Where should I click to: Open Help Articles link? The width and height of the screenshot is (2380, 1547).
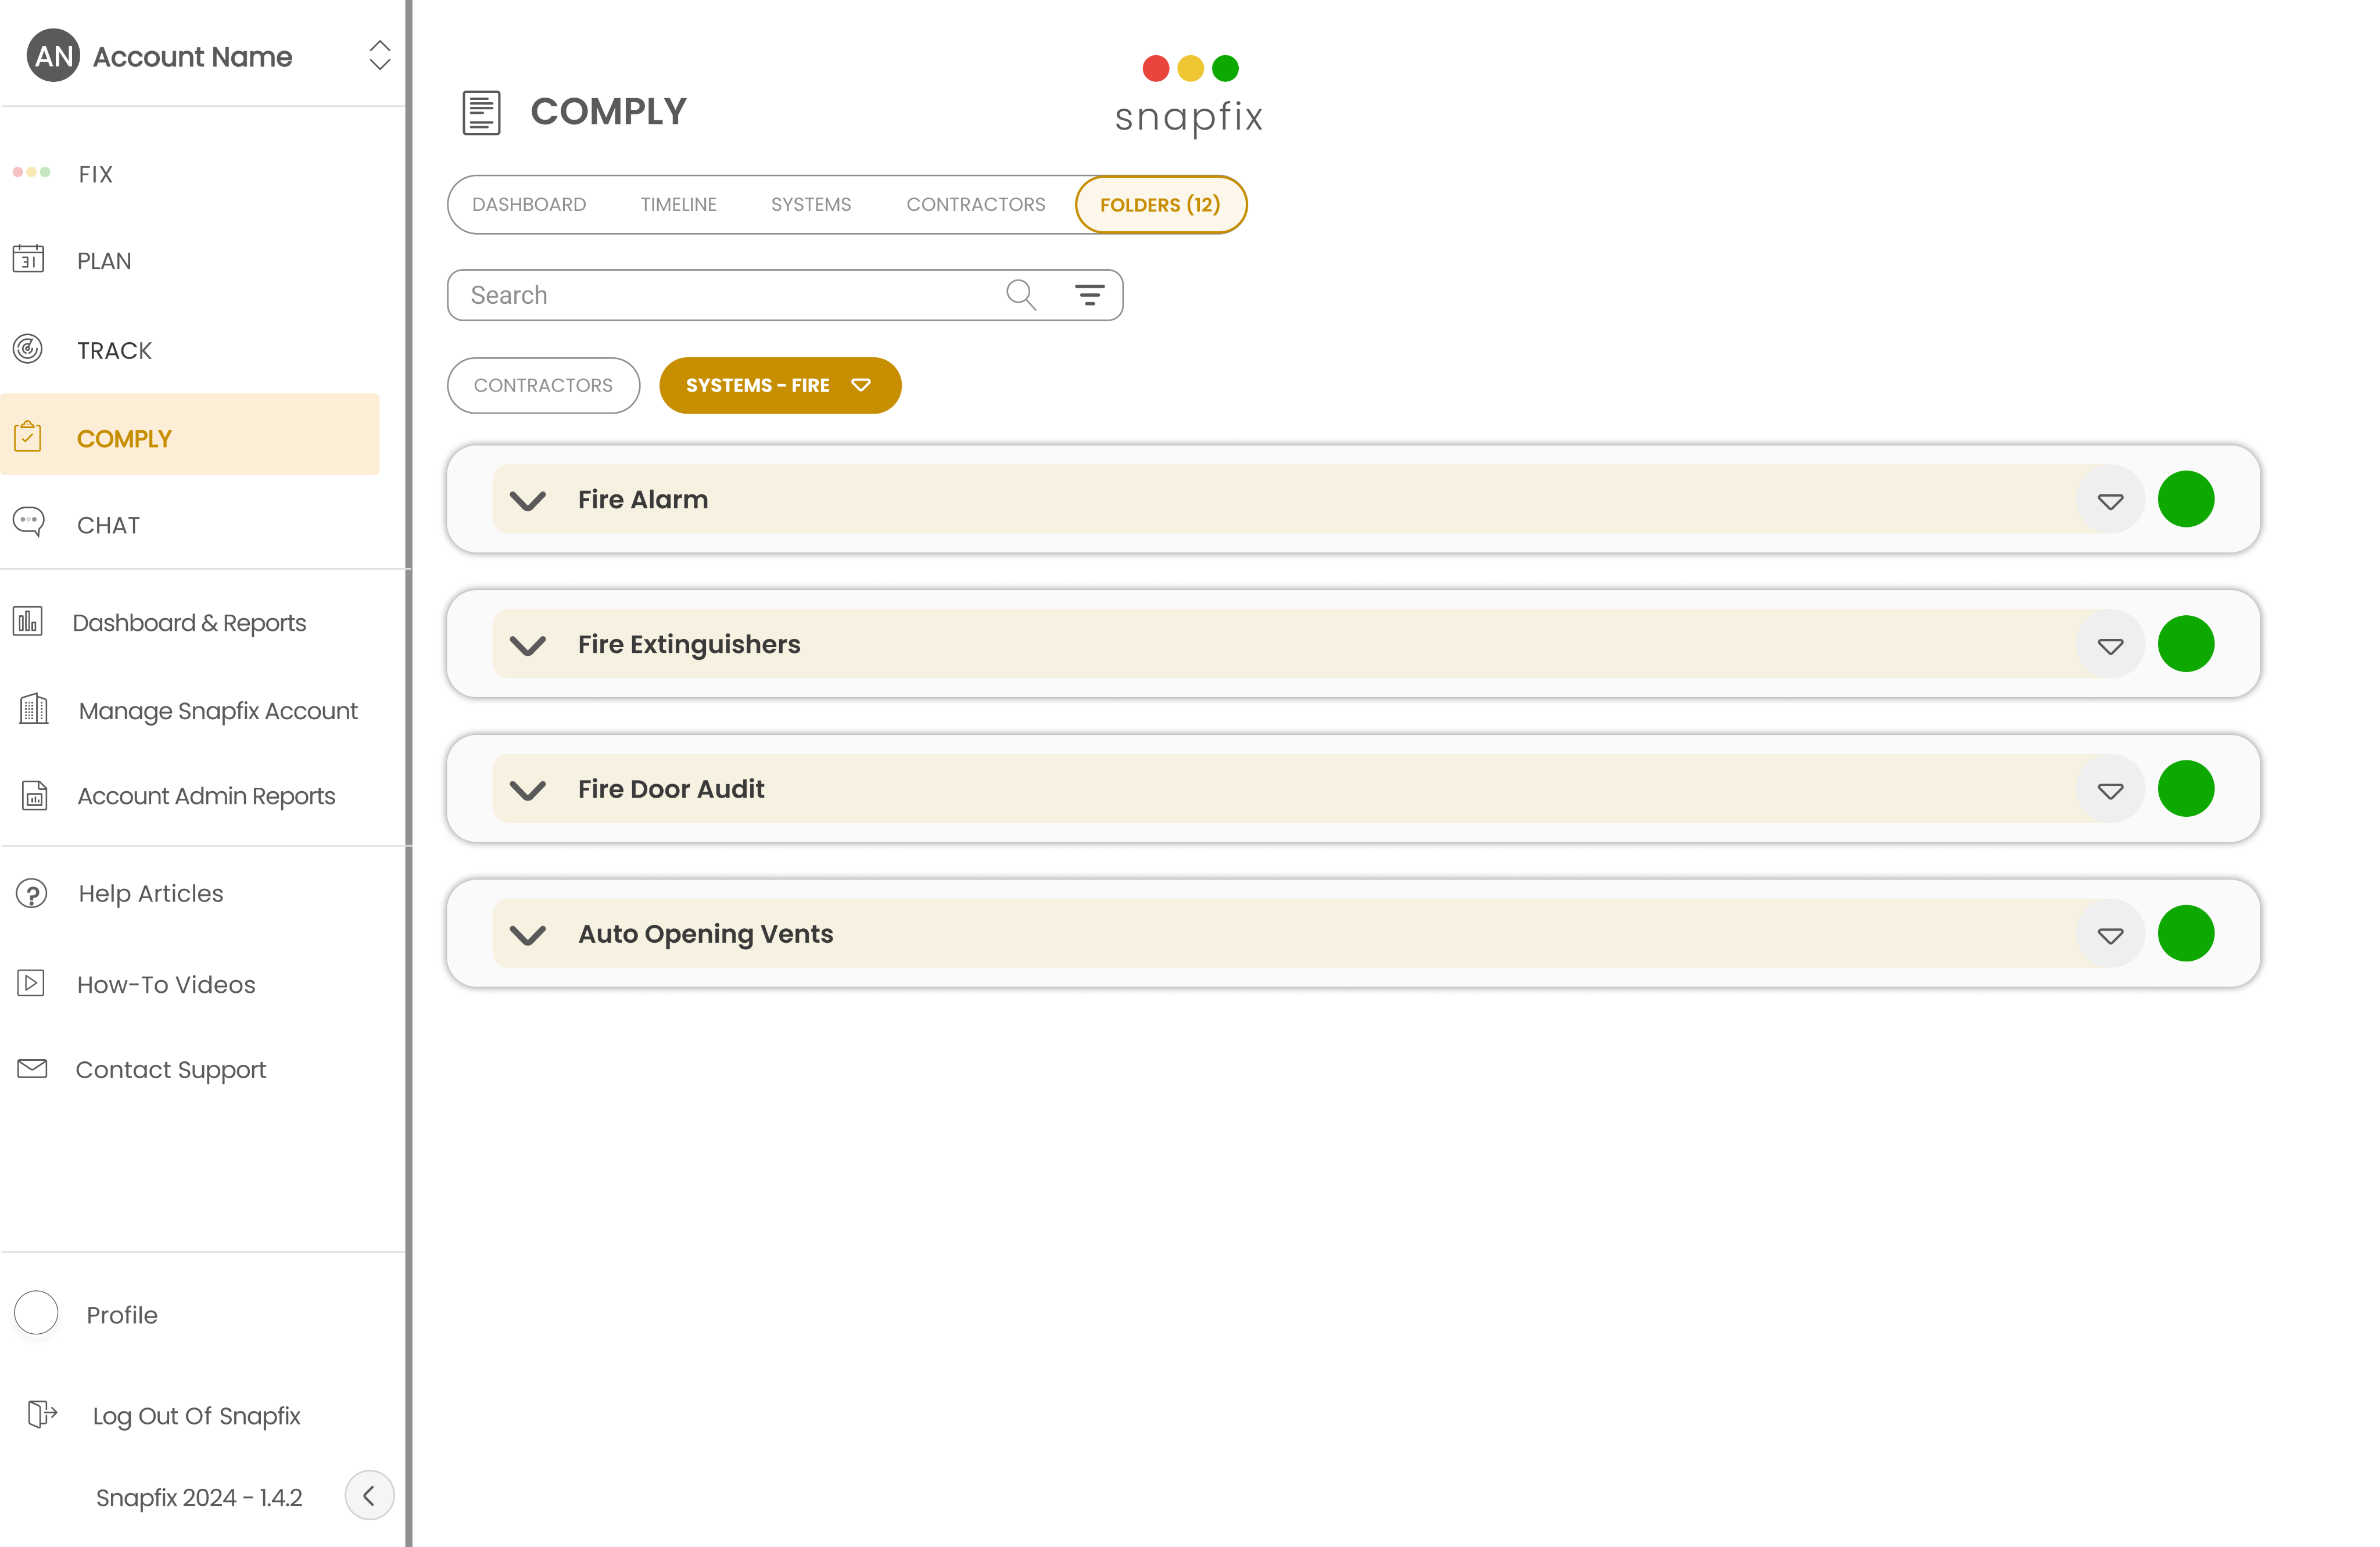pyautogui.click(x=150, y=893)
